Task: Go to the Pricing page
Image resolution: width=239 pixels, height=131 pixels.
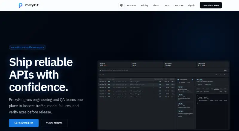Action: 144,5
